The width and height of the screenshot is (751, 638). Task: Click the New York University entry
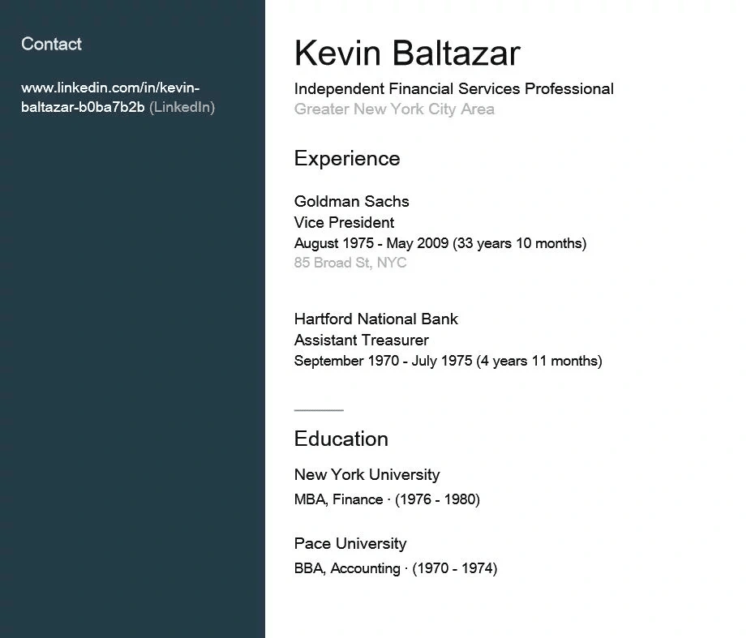(367, 475)
